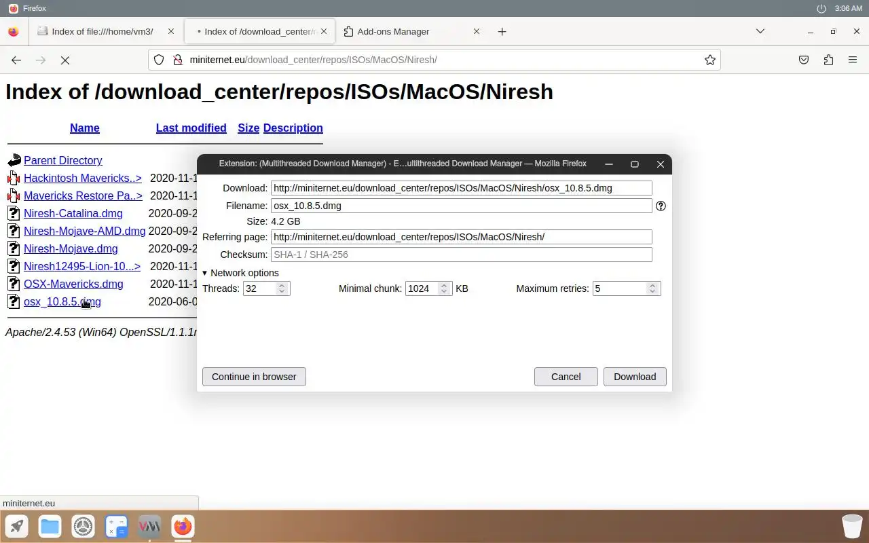Stop loading the page
The image size is (869, 543).
[x=65, y=60]
